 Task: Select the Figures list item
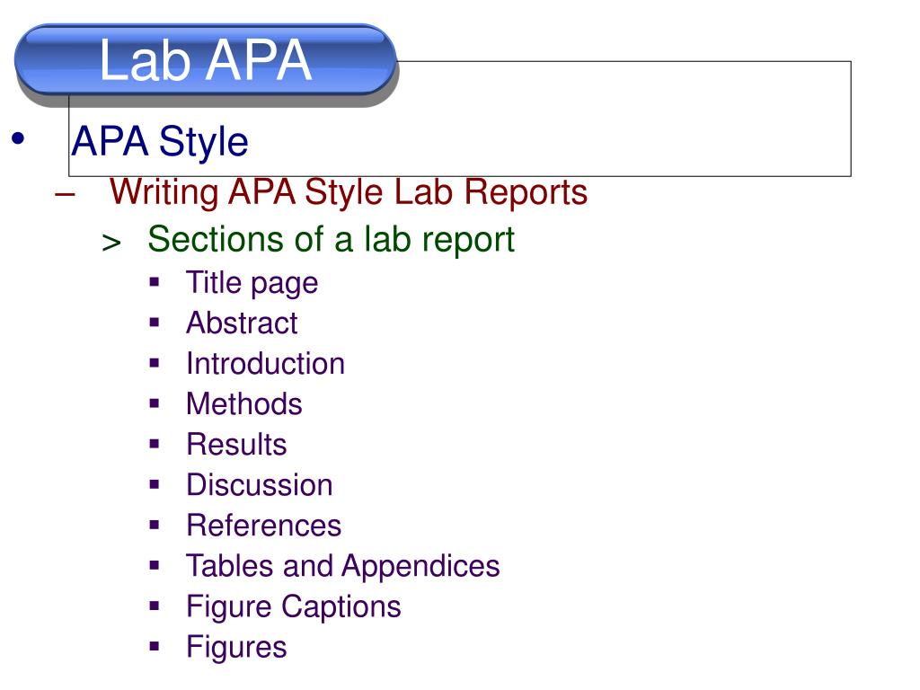(236, 648)
